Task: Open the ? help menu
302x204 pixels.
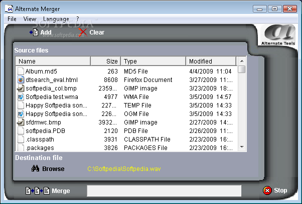Action: tap(78, 19)
